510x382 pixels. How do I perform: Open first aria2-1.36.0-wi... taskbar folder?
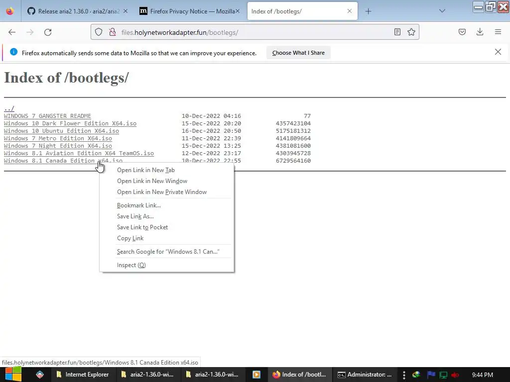pos(147,375)
